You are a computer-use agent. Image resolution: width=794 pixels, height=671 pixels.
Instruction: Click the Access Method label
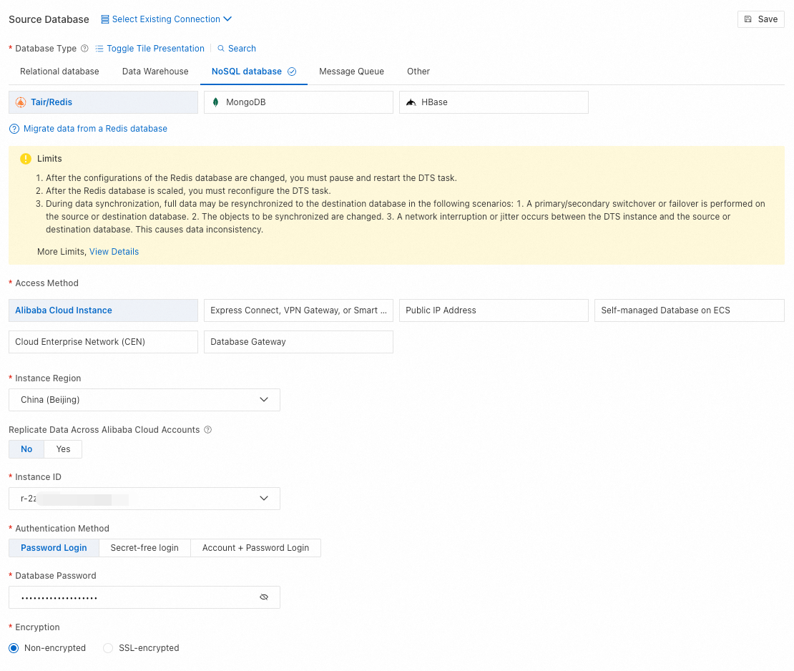click(x=46, y=283)
